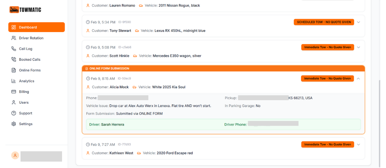The image size is (386, 168).
Task: Click the Analytics bar chart icon
Action: (14, 81)
